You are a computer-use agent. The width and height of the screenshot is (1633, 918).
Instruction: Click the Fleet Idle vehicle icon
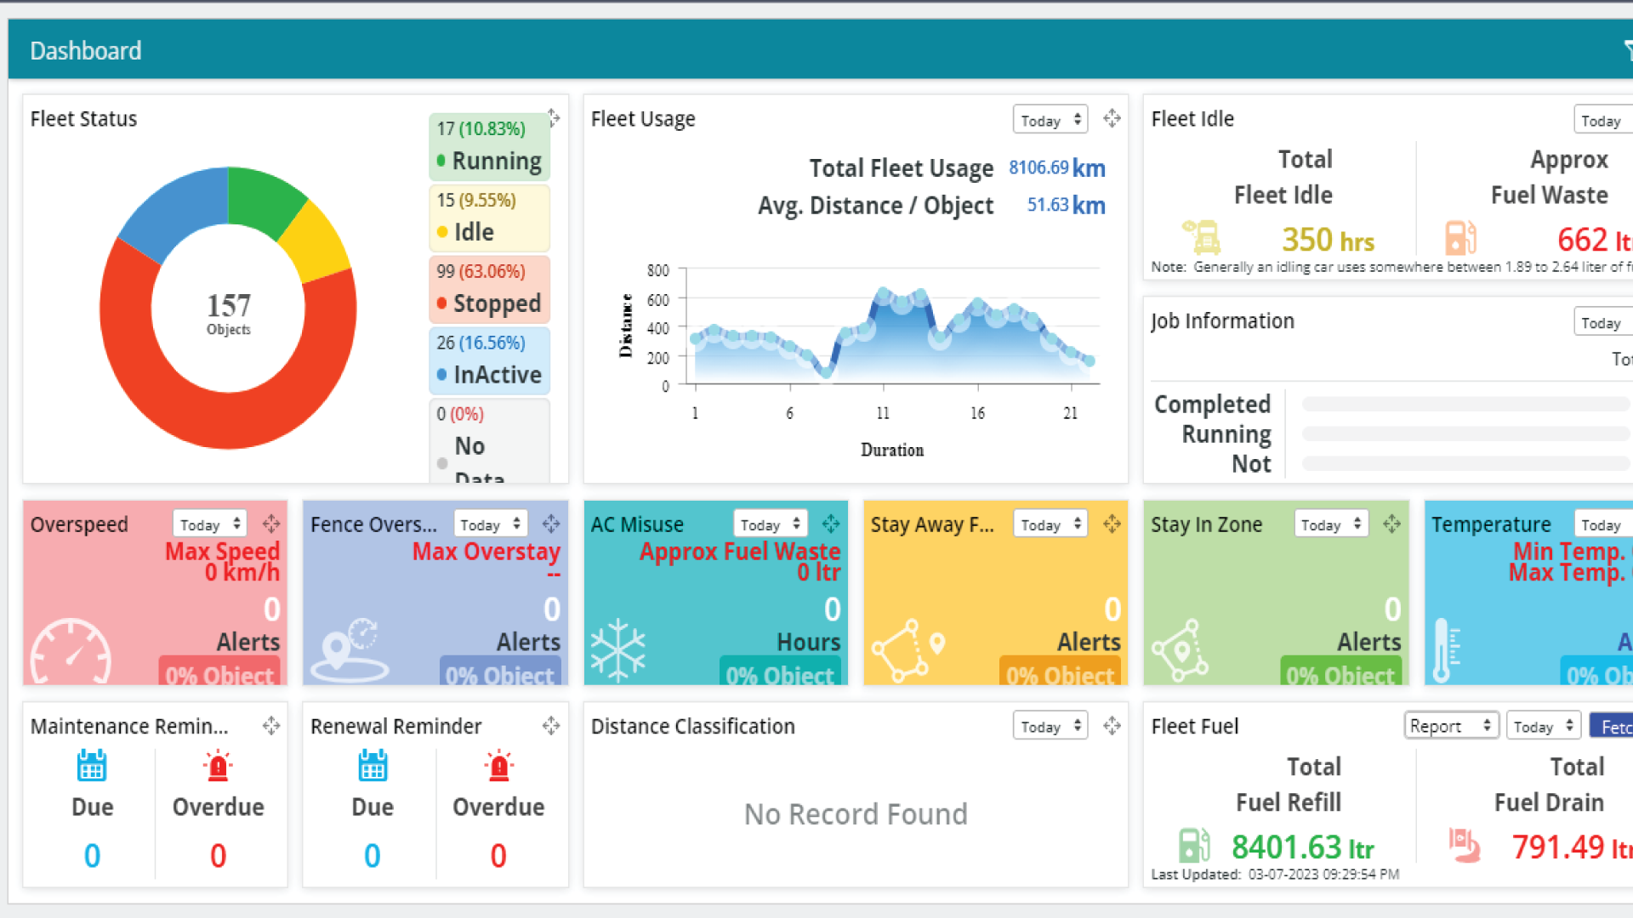(1203, 237)
